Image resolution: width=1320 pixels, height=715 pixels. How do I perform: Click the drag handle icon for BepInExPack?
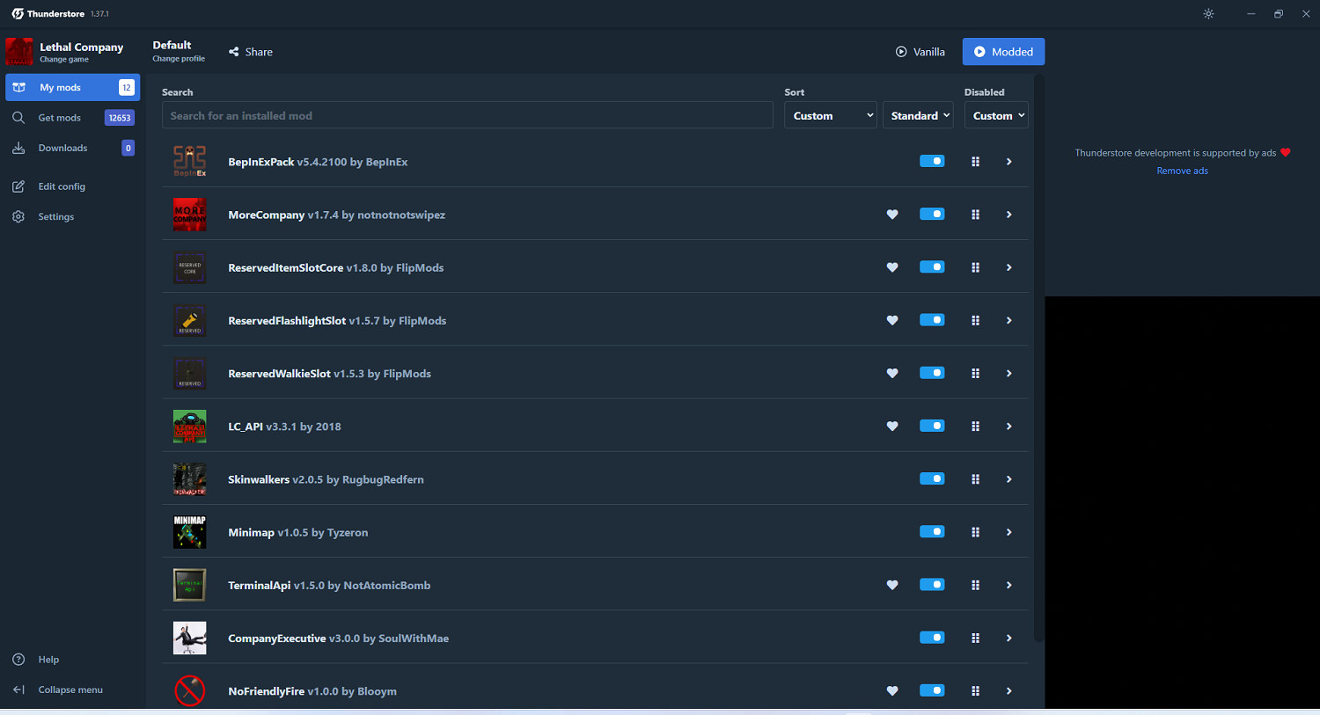point(975,162)
